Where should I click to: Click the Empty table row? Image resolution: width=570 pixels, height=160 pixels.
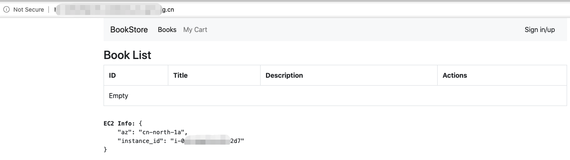pyautogui.click(x=335, y=96)
